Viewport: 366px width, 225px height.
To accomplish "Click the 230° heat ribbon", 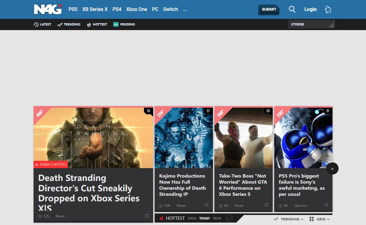I will [280, 113].
